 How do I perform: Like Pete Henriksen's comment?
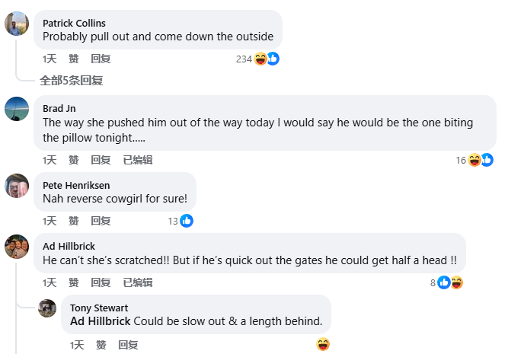point(74,221)
